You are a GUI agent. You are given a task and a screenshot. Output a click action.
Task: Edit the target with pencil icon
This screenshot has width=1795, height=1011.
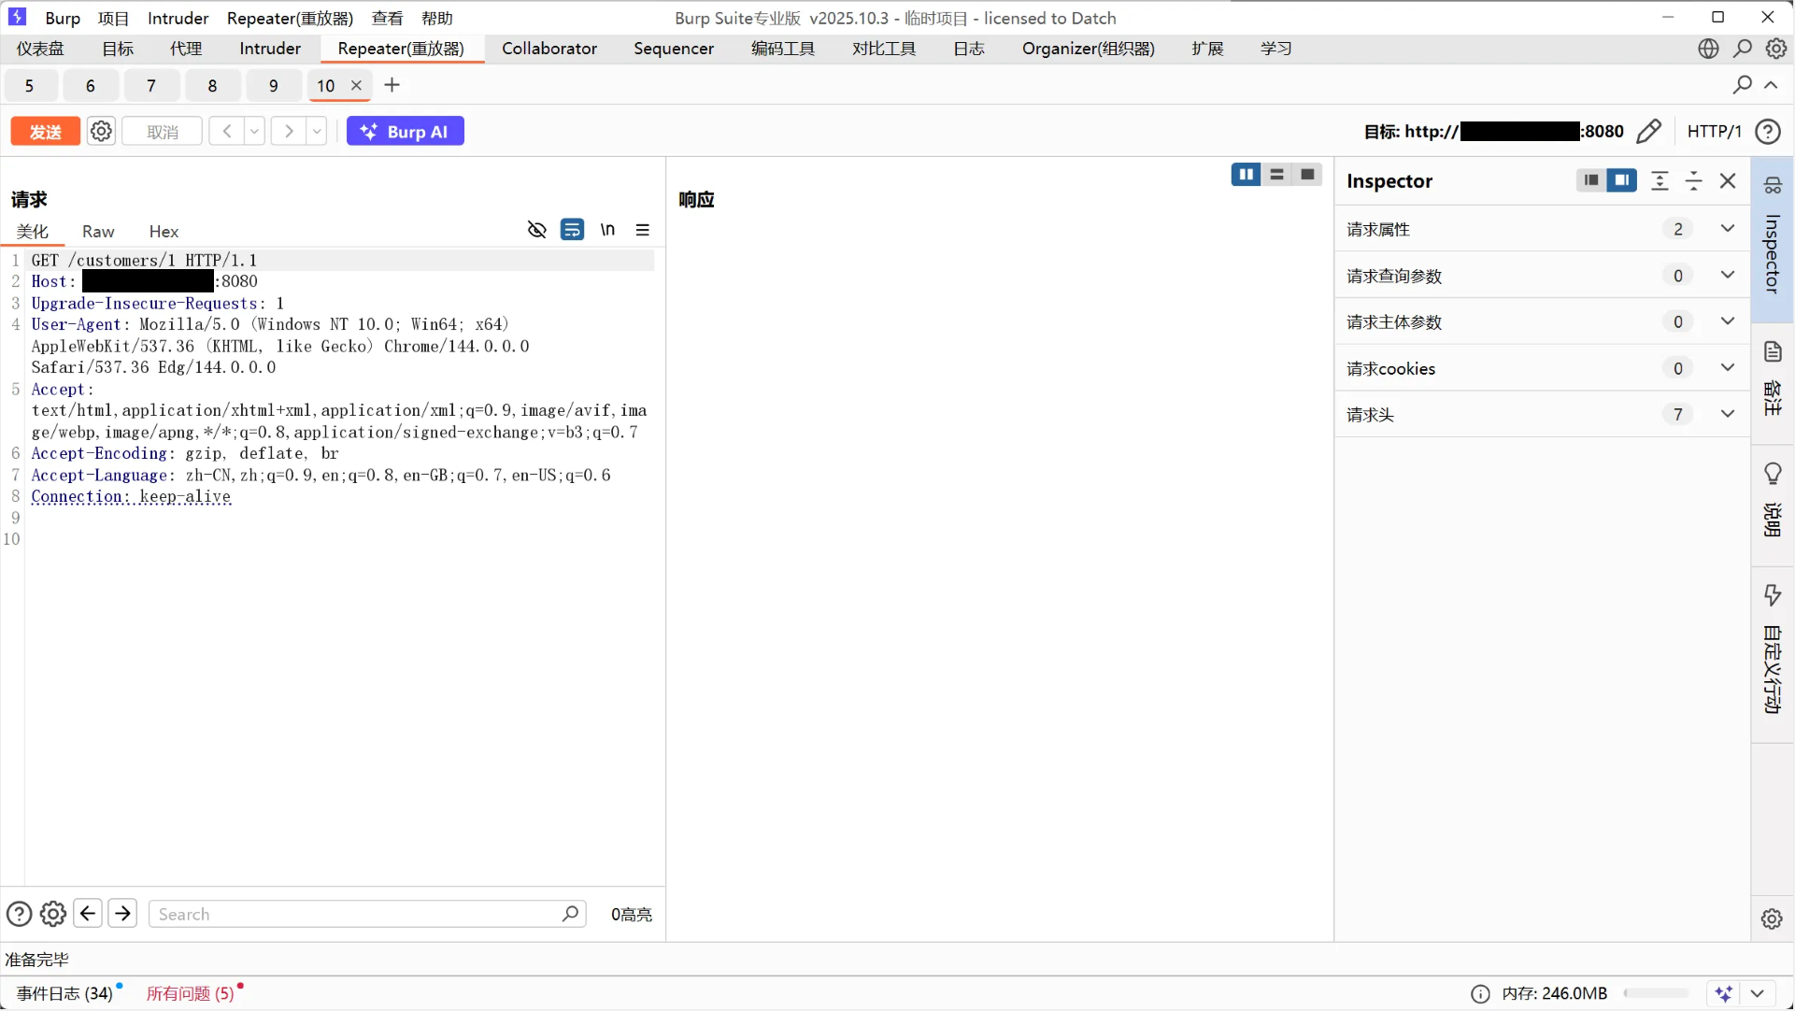click(x=1649, y=132)
